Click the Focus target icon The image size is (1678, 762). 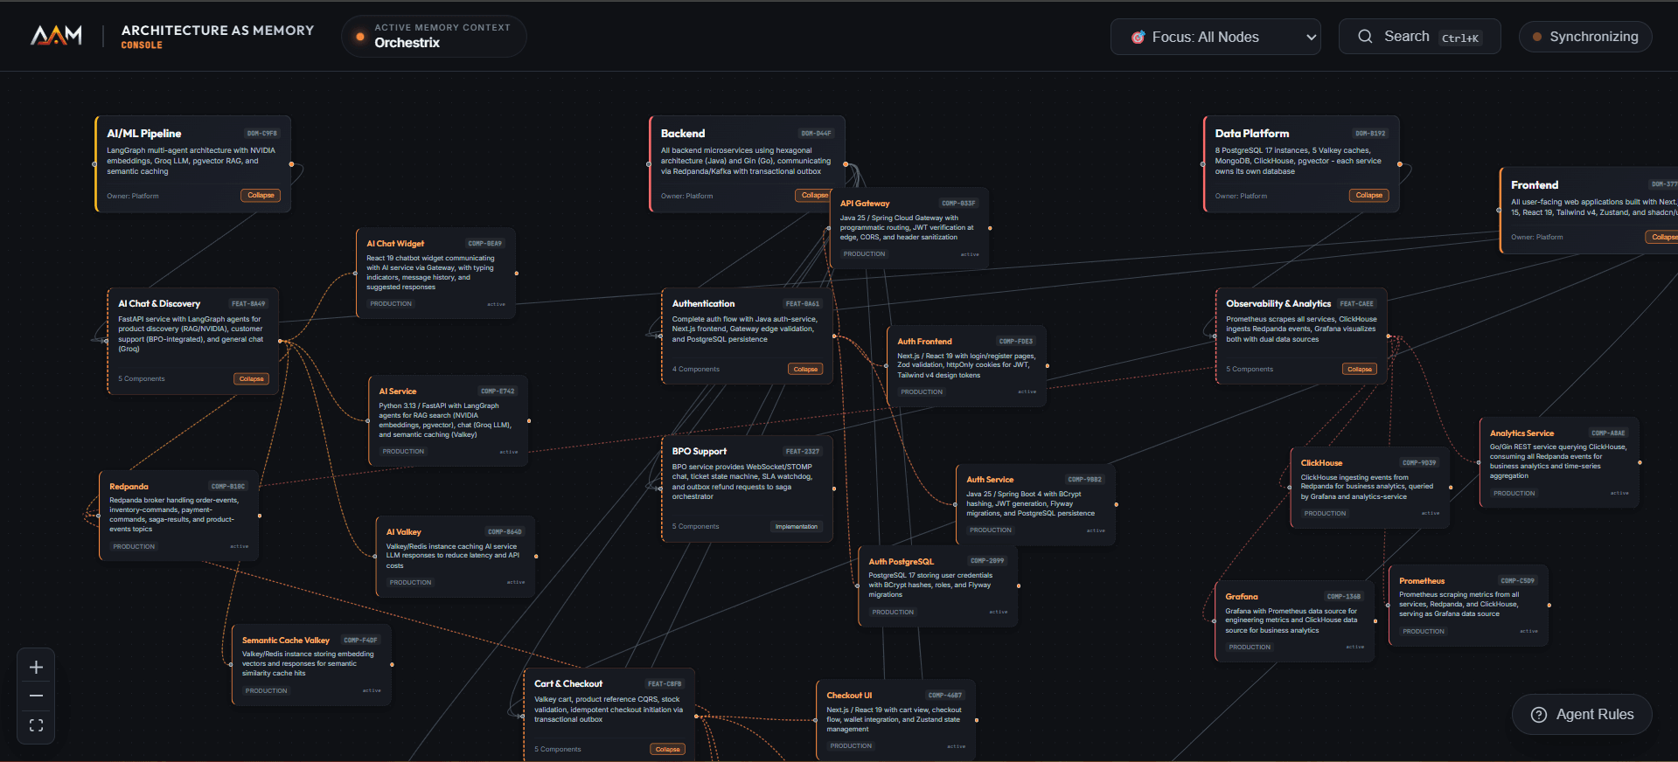coord(1138,37)
